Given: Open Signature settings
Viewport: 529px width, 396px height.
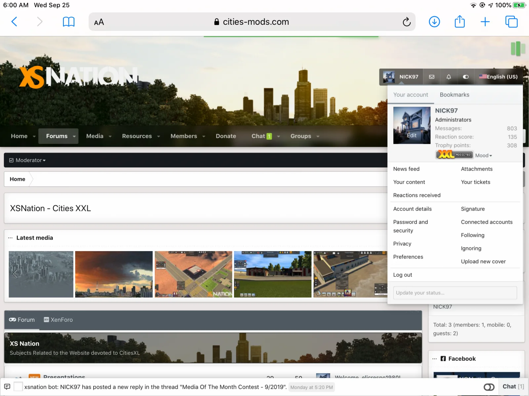Looking at the screenshot, I should pos(473,209).
